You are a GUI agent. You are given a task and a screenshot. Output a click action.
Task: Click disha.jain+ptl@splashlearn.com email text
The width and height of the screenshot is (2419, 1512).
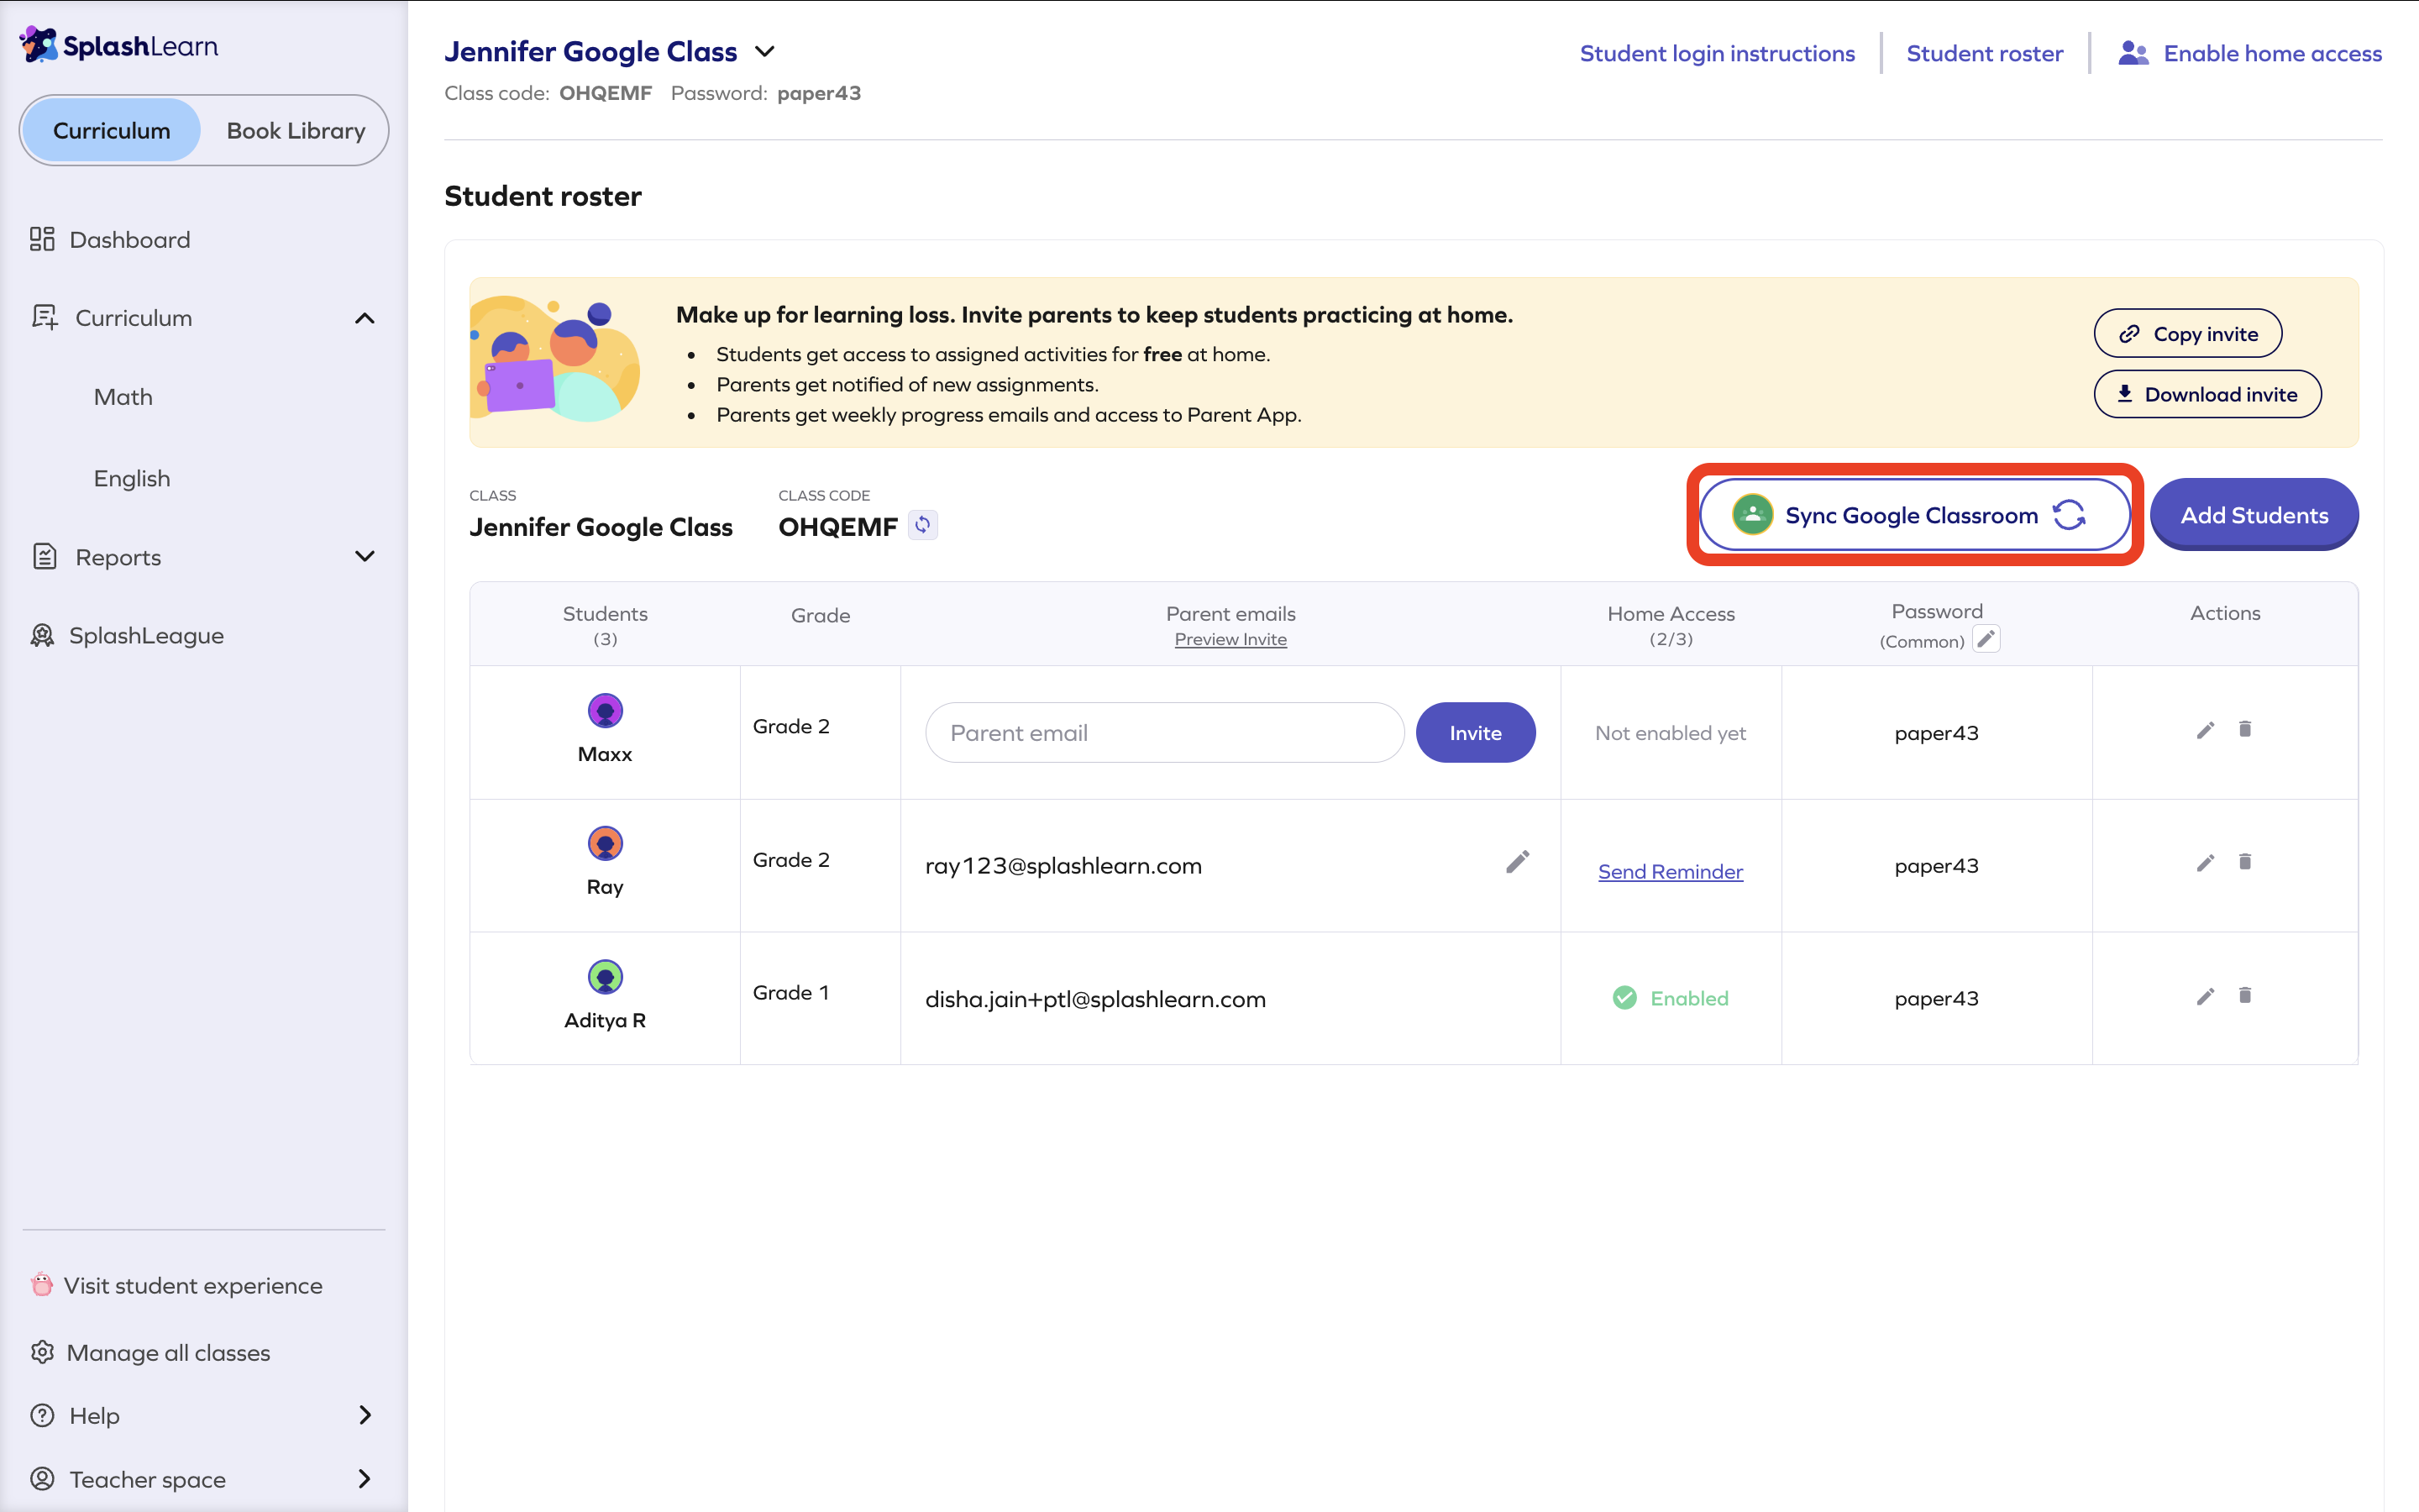1095,999
